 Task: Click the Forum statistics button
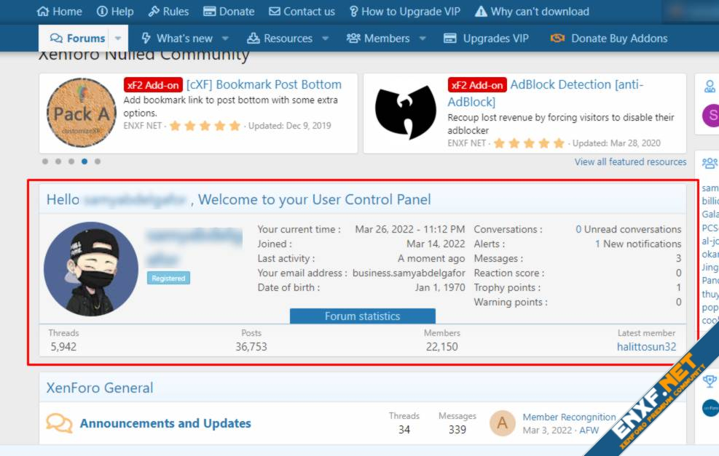362,316
